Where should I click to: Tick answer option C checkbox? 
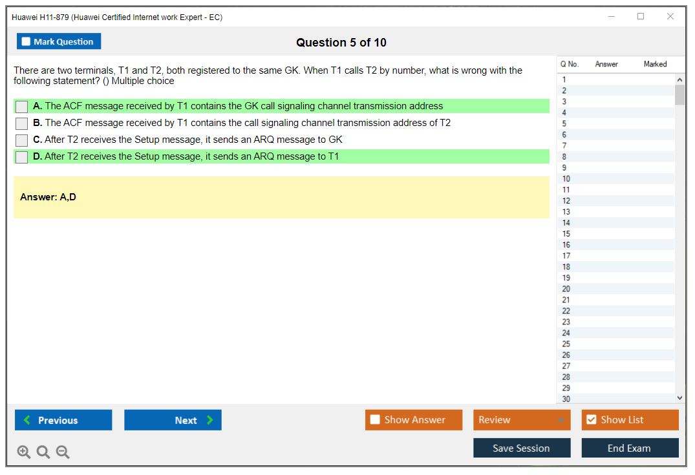coord(21,140)
